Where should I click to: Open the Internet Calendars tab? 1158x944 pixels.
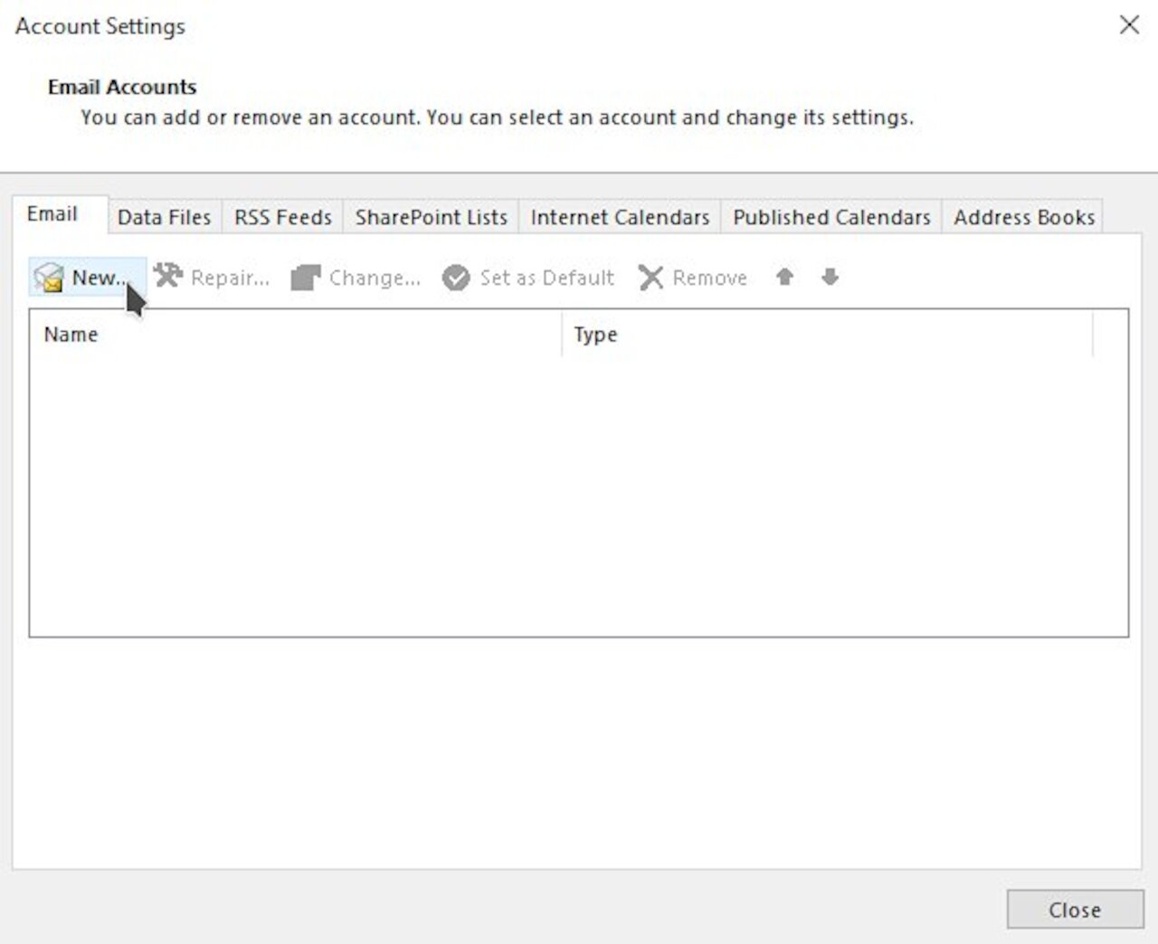tap(619, 217)
